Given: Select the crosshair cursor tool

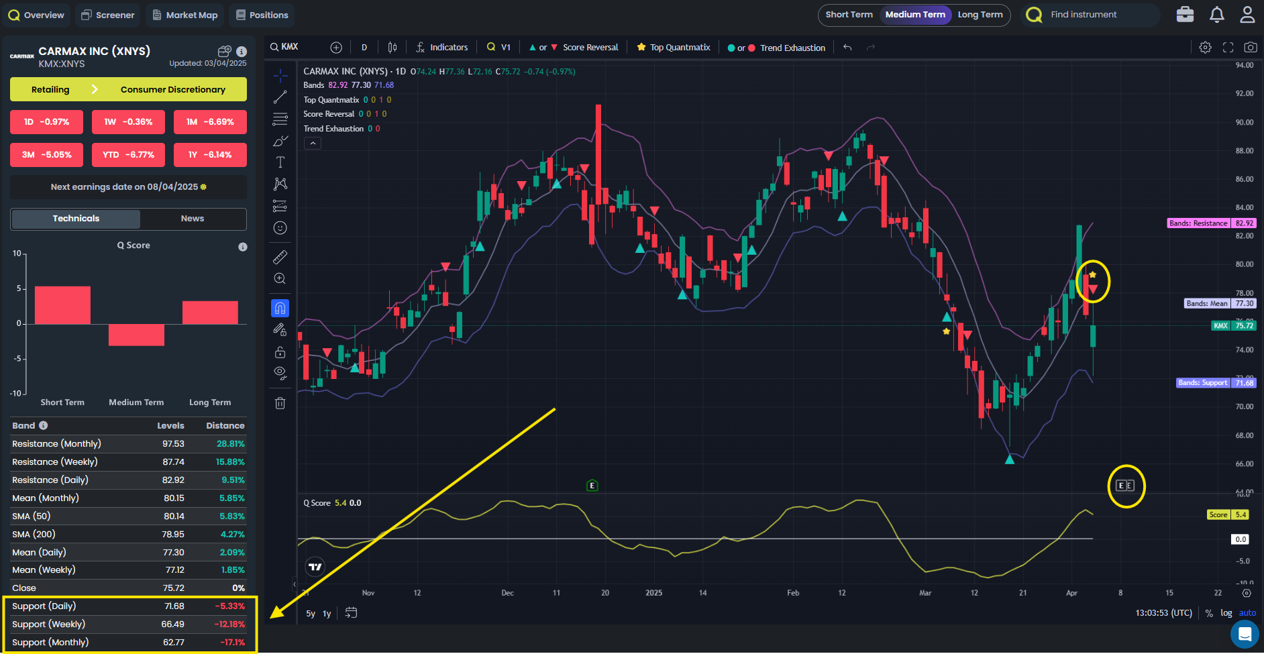Looking at the screenshot, I should coord(280,75).
